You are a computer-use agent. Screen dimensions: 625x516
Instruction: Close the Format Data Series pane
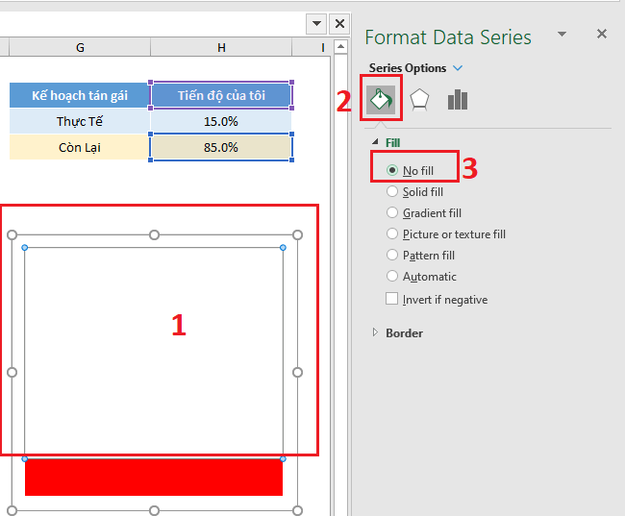[602, 34]
